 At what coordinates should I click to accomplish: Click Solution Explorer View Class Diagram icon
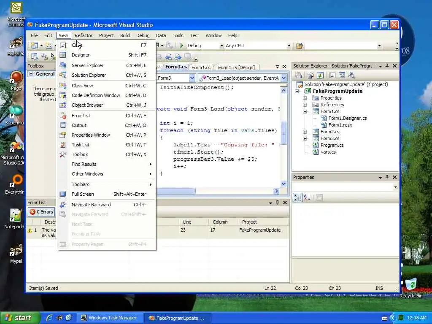coord(351,75)
